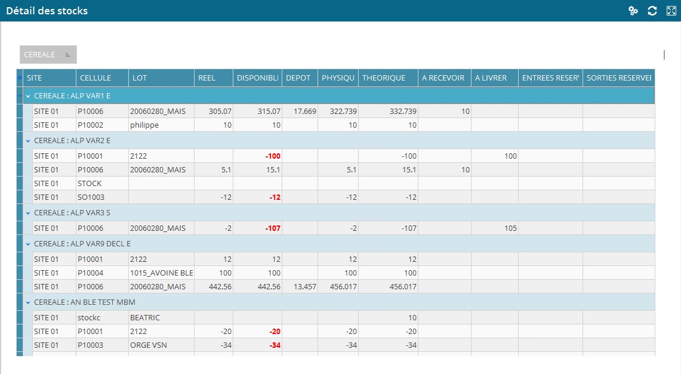This screenshot has width=681, height=374.
Task: Select the lot 'philippe' cell
Action: click(x=161, y=125)
